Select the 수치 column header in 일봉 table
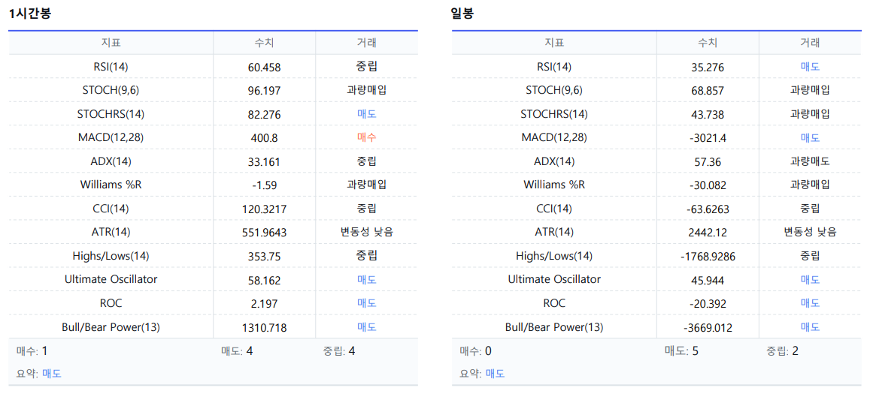This screenshot has width=870, height=394. 708,43
